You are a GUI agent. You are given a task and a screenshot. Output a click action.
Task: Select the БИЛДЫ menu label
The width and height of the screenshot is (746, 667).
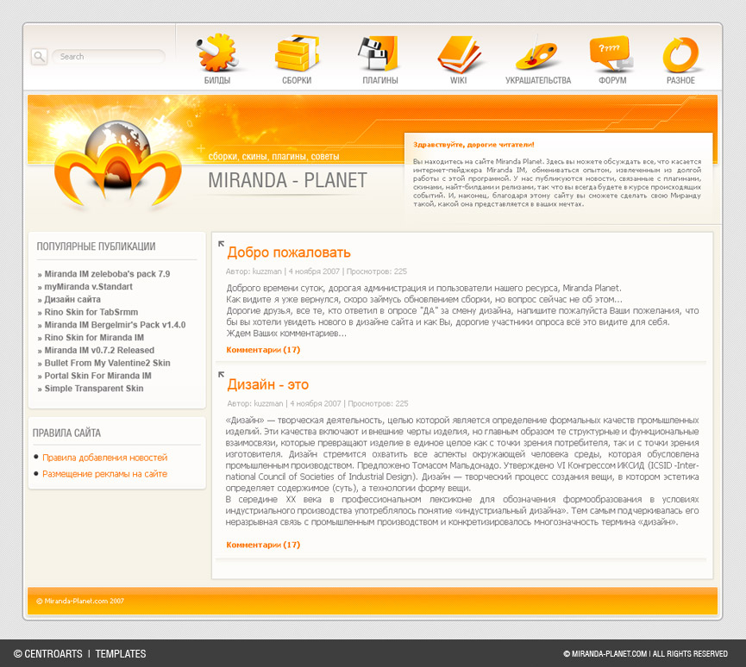pos(217,80)
